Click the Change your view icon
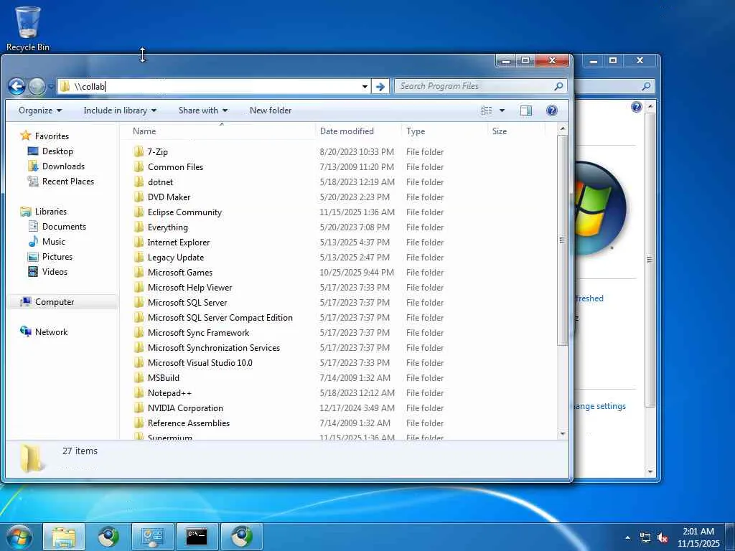This screenshot has height=551, width=735. [x=487, y=110]
